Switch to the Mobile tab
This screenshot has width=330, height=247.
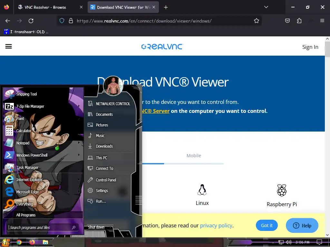[194, 156]
